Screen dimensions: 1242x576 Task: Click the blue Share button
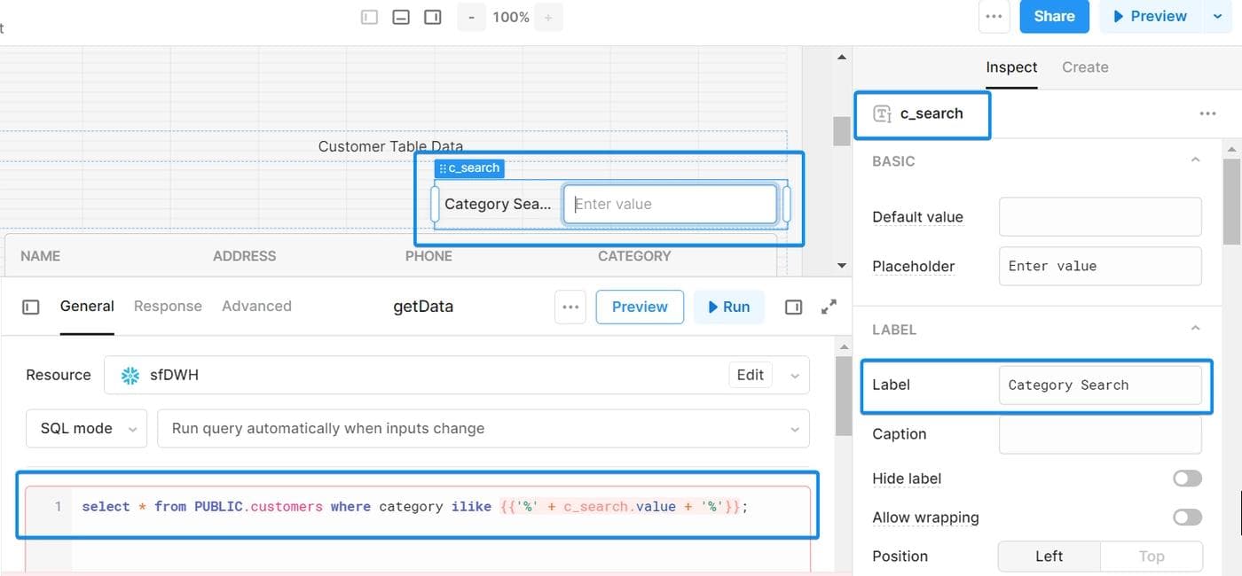coord(1054,17)
